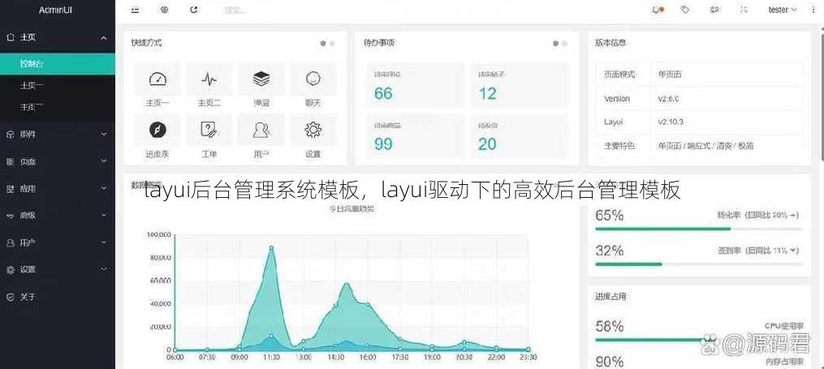Click the refresh icon in top bar

tap(194, 10)
